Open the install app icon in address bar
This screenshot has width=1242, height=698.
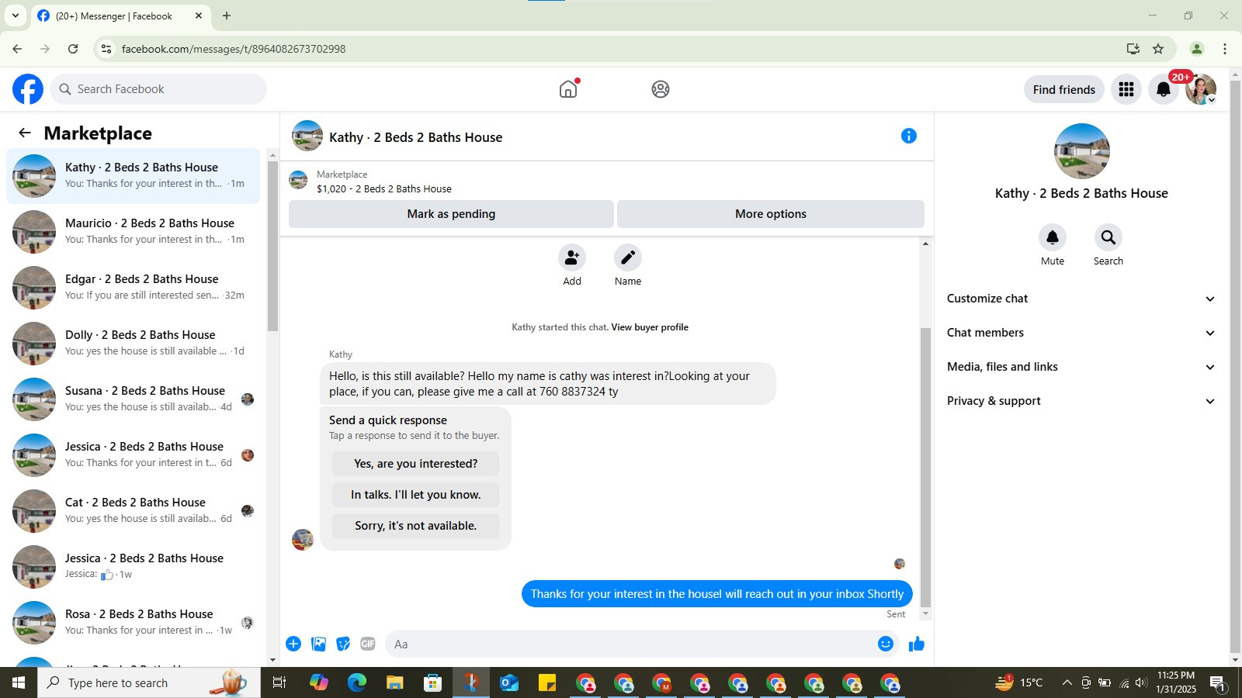pos(1133,49)
